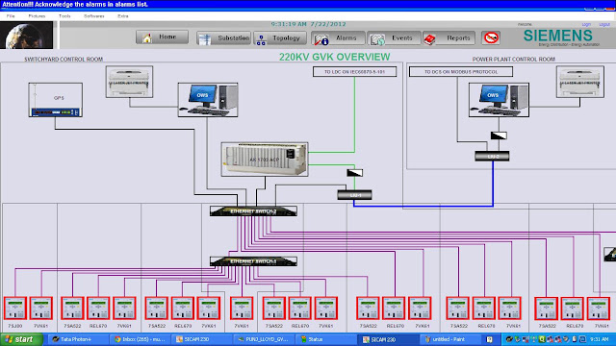Click the red horn-silence icon
616x346 pixels.
tap(491, 38)
